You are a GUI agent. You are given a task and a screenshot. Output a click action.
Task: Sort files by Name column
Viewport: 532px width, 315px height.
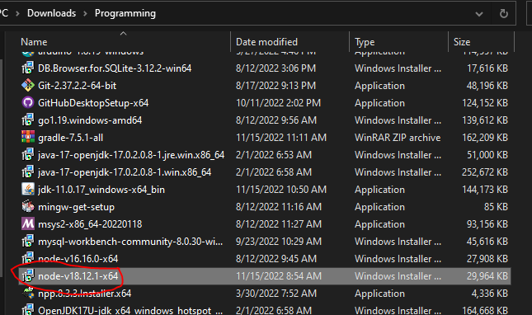coord(34,42)
